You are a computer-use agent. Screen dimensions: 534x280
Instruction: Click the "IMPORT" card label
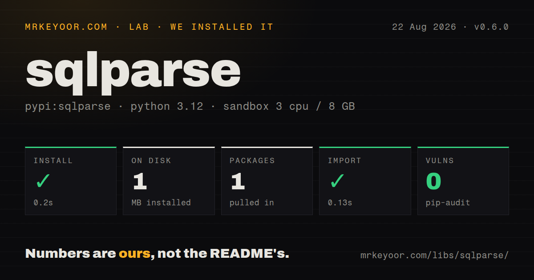tap(344, 161)
